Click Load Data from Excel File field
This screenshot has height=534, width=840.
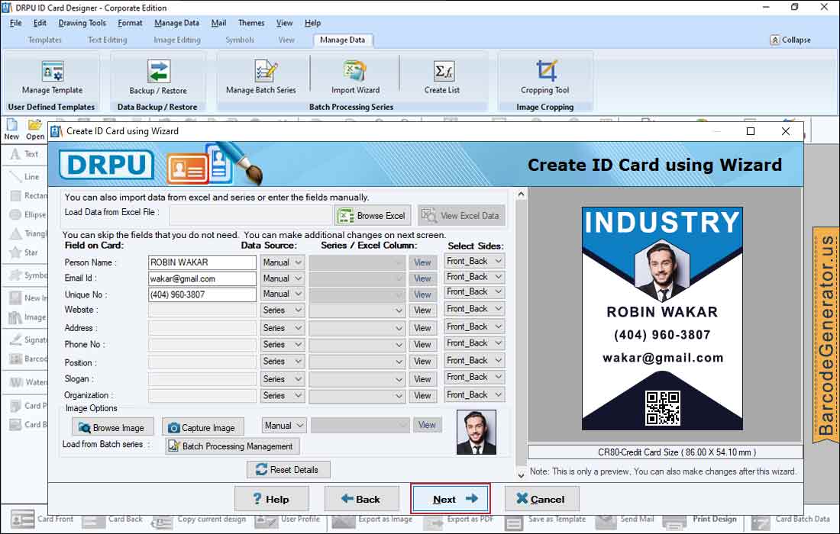(250, 216)
